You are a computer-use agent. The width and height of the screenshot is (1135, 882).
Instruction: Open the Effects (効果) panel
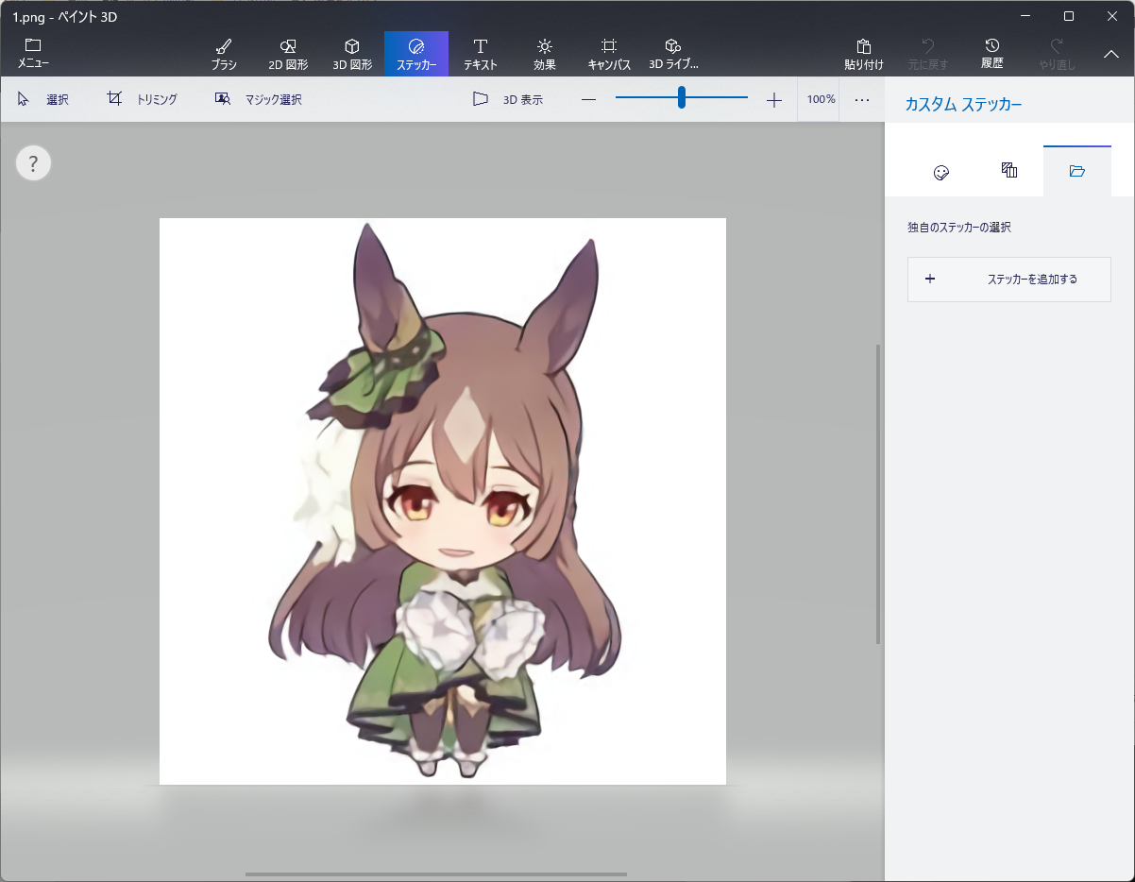544,54
